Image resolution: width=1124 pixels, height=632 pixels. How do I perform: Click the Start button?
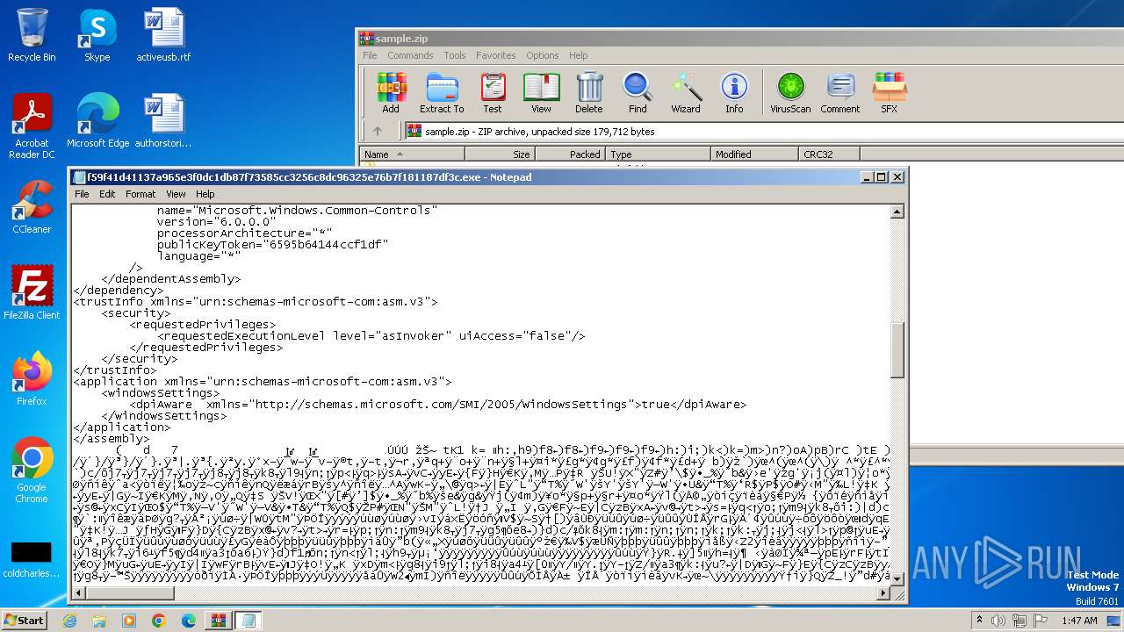[24, 621]
